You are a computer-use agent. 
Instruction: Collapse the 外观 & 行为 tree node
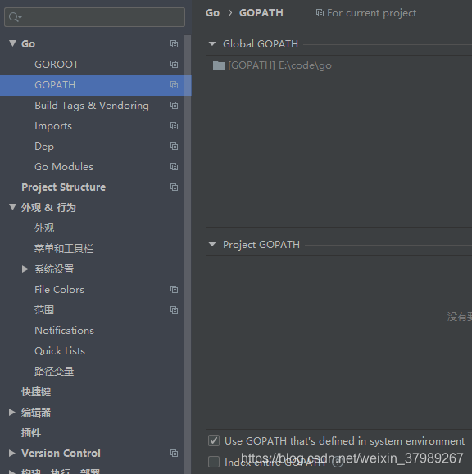(12, 207)
